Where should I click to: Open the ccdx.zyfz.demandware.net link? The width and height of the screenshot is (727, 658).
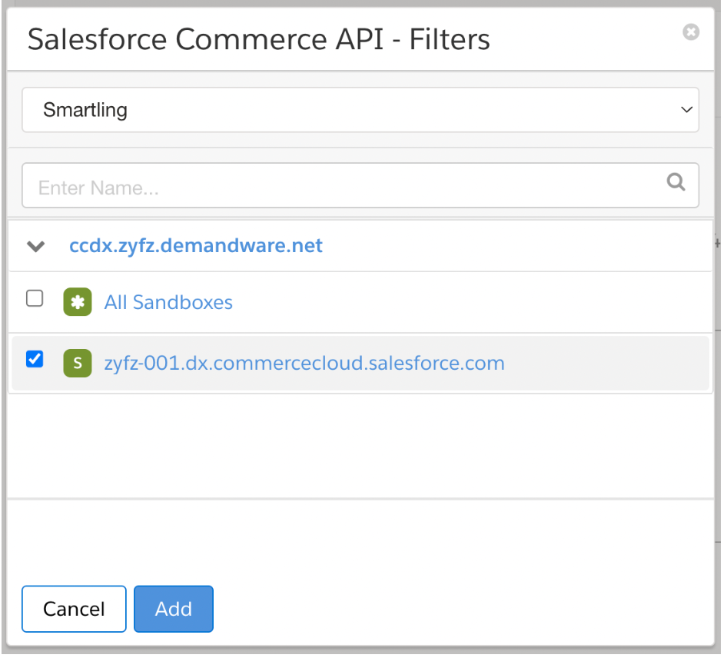196,245
